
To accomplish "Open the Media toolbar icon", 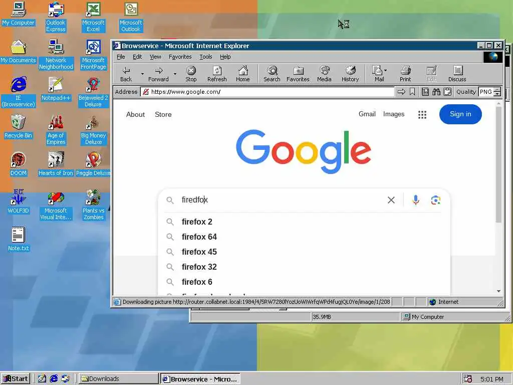I will [324, 74].
